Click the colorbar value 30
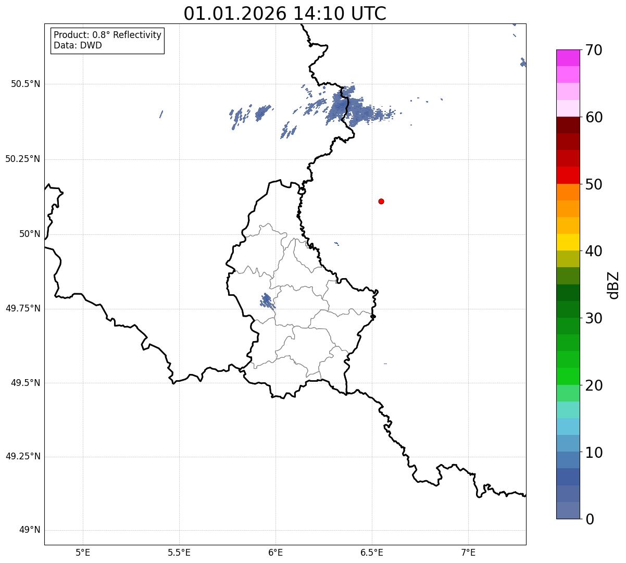The image size is (626, 563). 594,318
